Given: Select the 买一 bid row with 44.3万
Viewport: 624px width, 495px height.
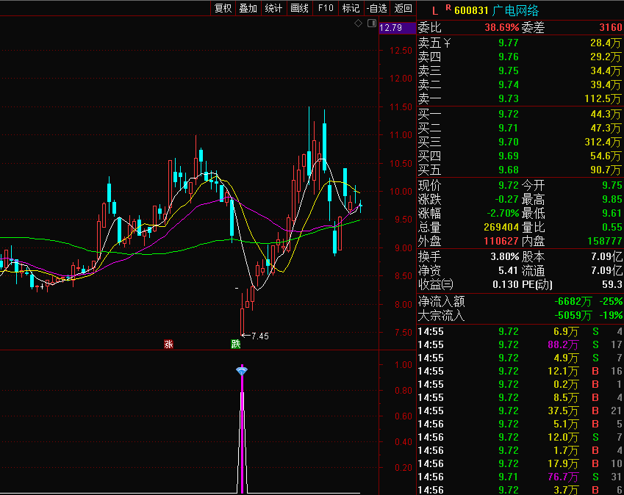Looking at the screenshot, I should click(520, 114).
